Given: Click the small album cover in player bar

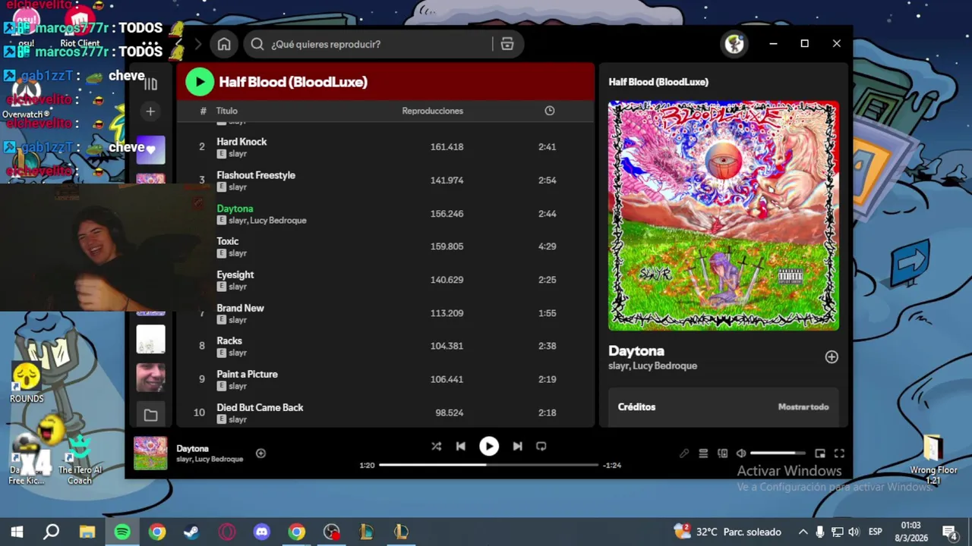Looking at the screenshot, I should click(x=150, y=453).
